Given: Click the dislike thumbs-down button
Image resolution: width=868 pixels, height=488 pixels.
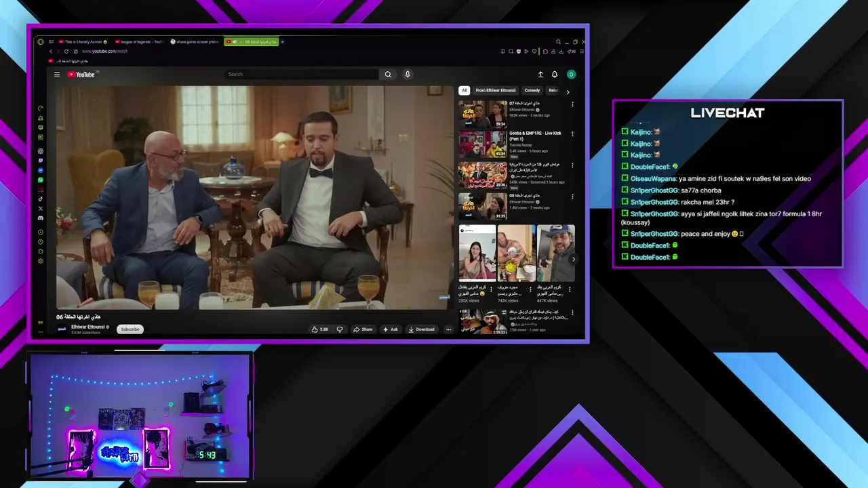Looking at the screenshot, I should pos(340,329).
